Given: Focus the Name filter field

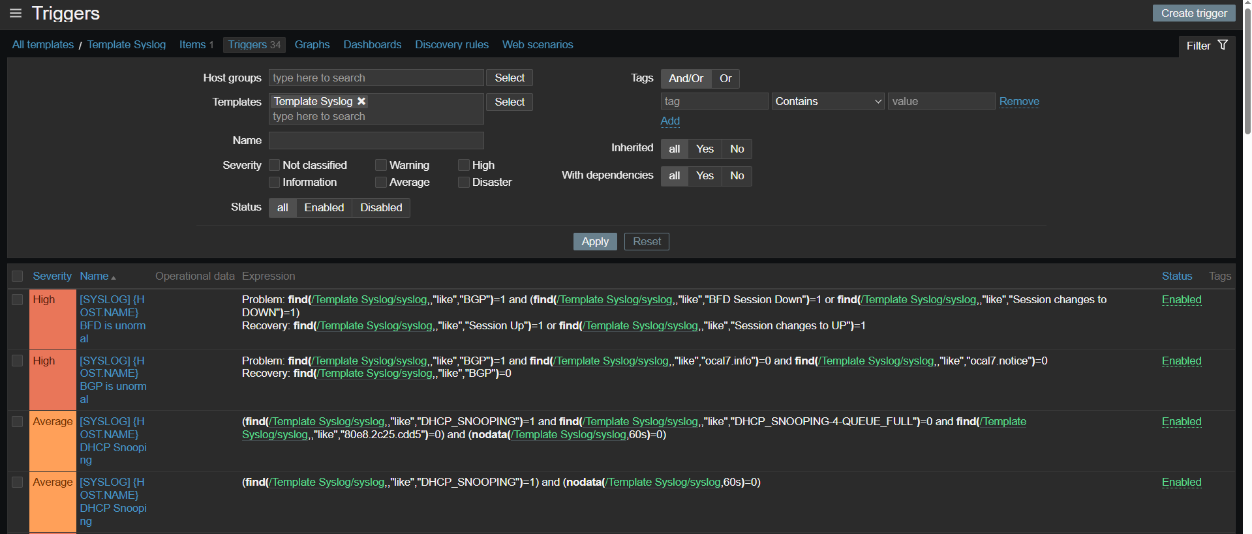Looking at the screenshot, I should pos(376,140).
